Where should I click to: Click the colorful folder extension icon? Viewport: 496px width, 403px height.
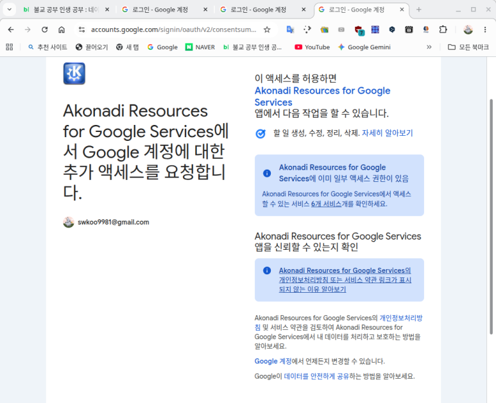pyautogui.click(x=324, y=30)
